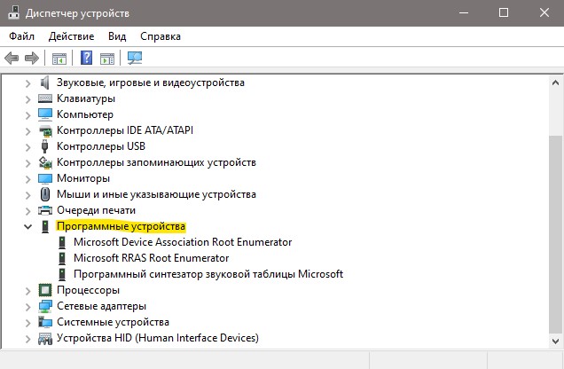The width and height of the screenshot is (564, 369).
Task: Select the printer icon by Очереди печати
Action: click(x=45, y=210)
